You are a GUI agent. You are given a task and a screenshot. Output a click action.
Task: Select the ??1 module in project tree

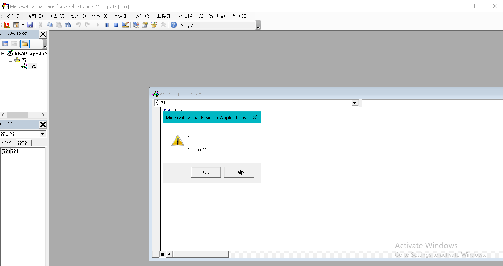point(32,66)
